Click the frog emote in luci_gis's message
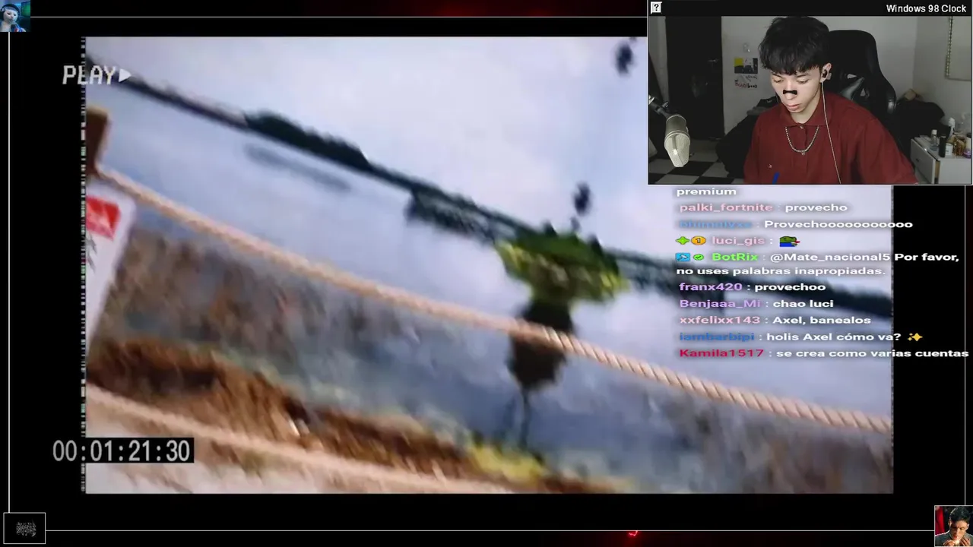 pyautogui.click(x=789, y=241)
